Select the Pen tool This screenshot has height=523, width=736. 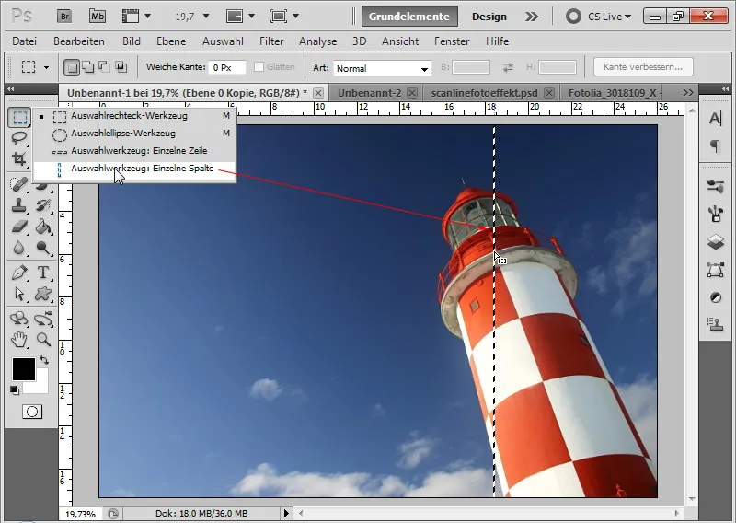[x=19, y=273]
